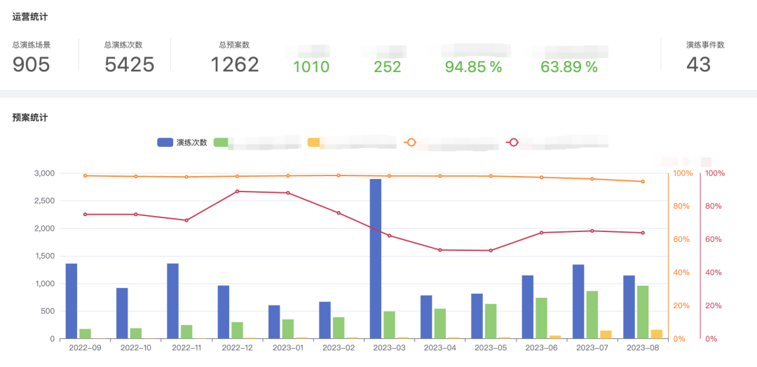Select the red line point at 2023-04
The height and width of the screenshot is (367, 757).
[439, 250]
